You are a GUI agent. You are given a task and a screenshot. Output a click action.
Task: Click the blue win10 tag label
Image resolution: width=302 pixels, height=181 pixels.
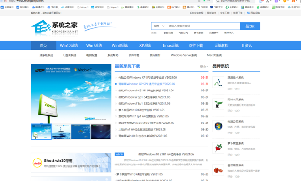click(120, 154)
